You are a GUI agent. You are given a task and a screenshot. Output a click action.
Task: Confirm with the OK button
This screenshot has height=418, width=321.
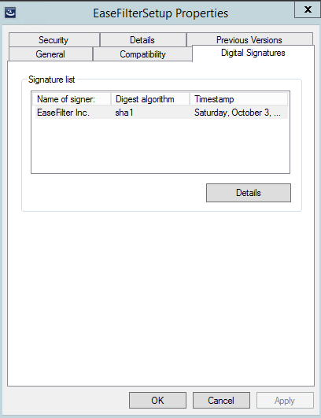point(157,400)
